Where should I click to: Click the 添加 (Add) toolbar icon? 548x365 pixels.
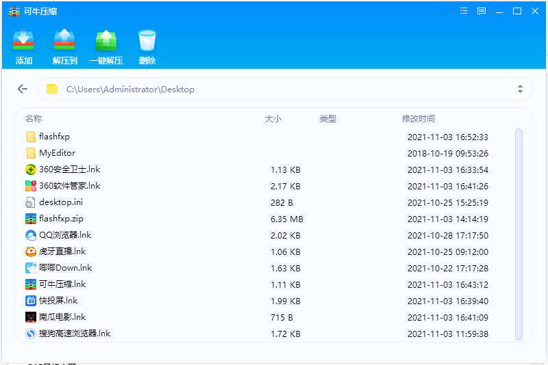tap(24, 42)
